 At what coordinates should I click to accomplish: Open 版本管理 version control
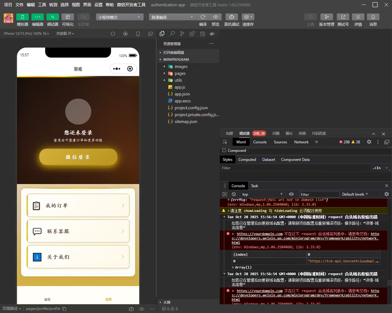pos(326,17)
